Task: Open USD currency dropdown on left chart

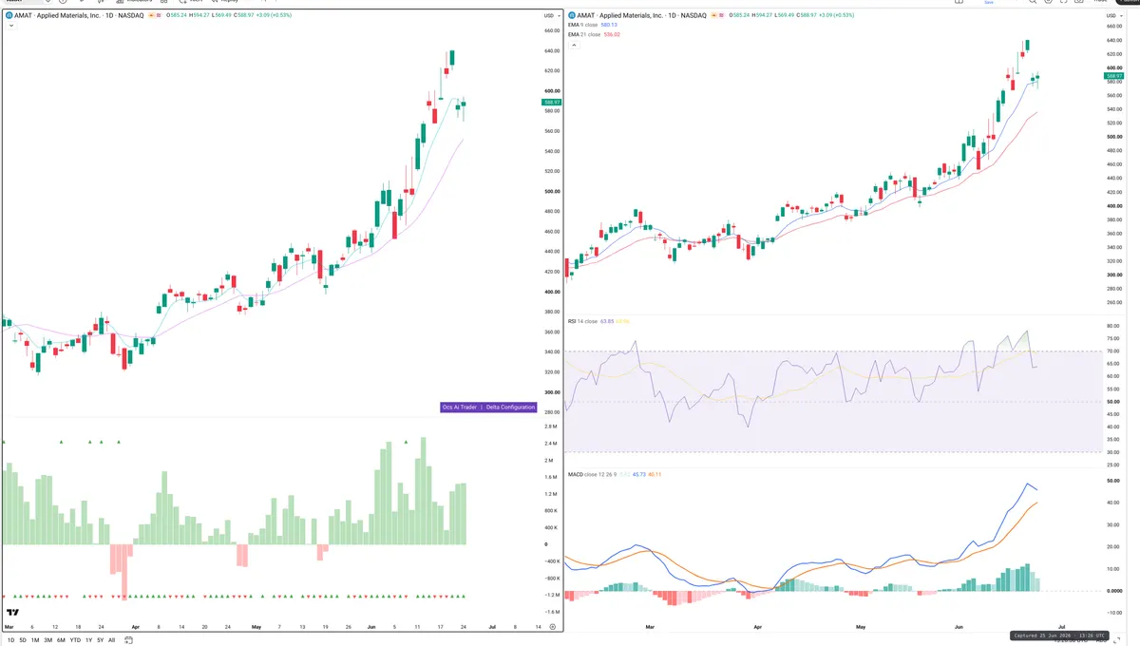Action: tap(550, 16)
